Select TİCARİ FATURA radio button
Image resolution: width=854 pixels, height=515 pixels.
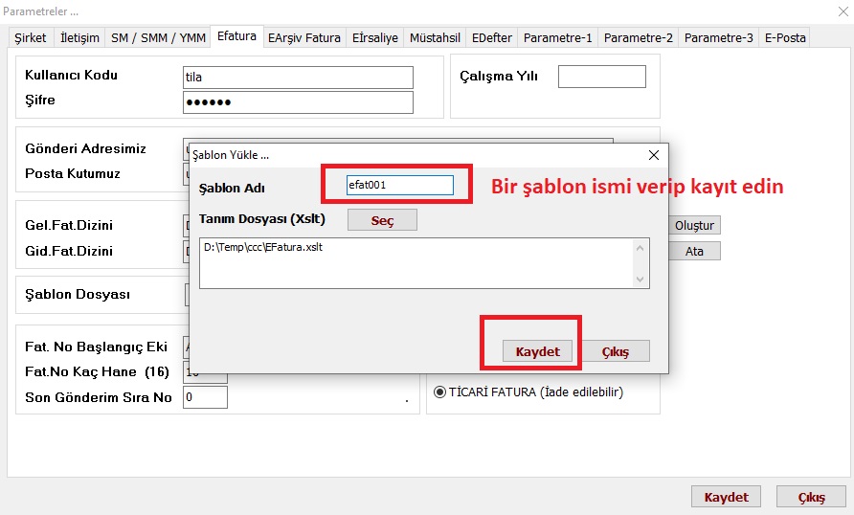[440, 392]
